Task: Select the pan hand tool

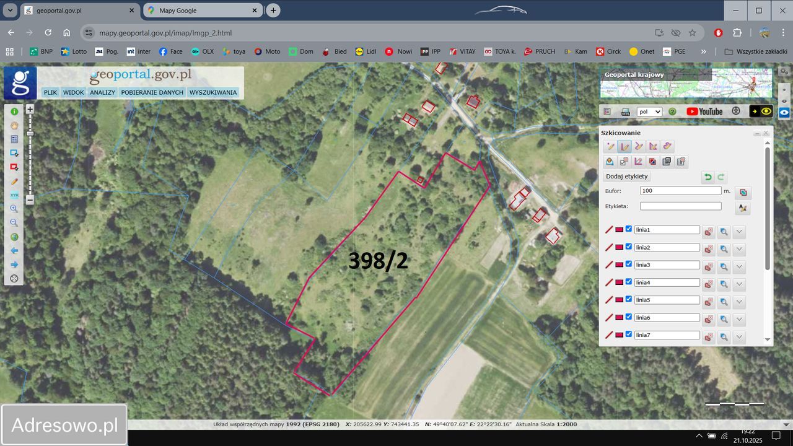Action: pyautogui.click(x=14, y=126)
